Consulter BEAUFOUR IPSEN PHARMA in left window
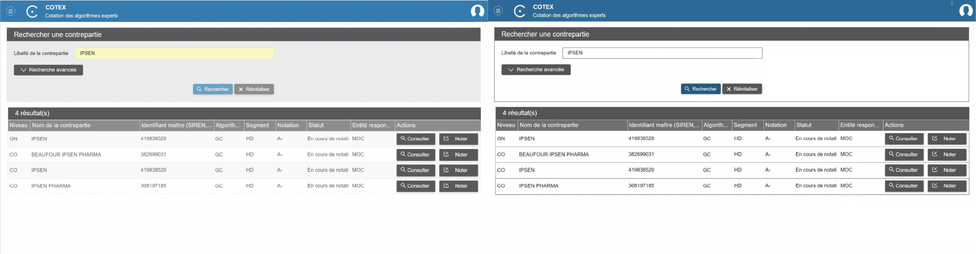 pyautogui.click(x=415, y=155)
